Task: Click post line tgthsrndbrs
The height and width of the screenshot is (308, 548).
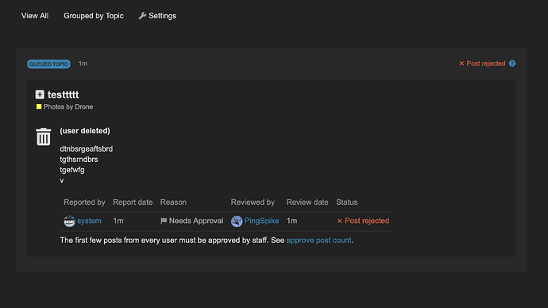Action: coord(79,160)
